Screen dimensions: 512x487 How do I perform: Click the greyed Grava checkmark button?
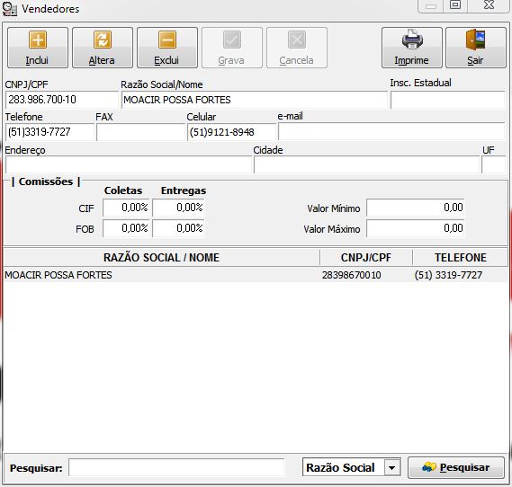tap(232, 48)
